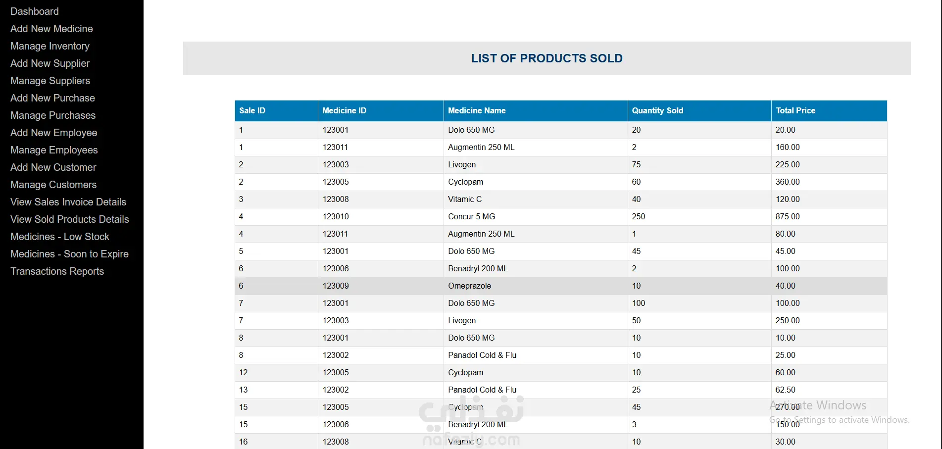Open the Dashboard sidebar link
The height and width of the screenshot is (449, 942).
coord(35,11)
